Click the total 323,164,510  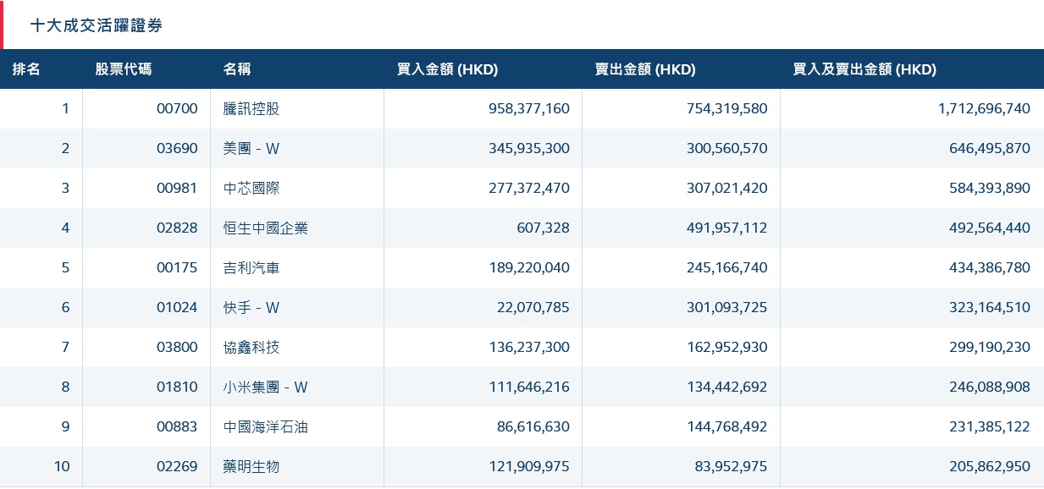990,307
